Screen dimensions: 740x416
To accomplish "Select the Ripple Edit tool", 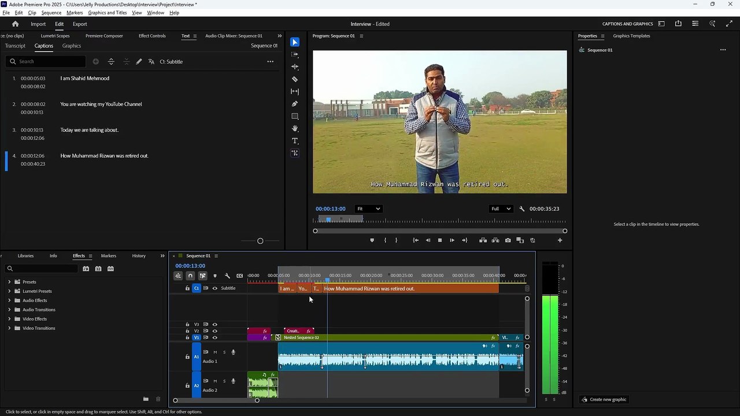I will pyautogui.click(x=295, y=66).
